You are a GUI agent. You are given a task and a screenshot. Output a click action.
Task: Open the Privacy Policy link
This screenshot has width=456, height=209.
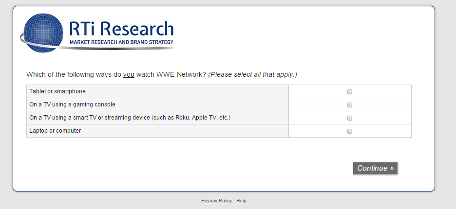(x=216, y=201)
